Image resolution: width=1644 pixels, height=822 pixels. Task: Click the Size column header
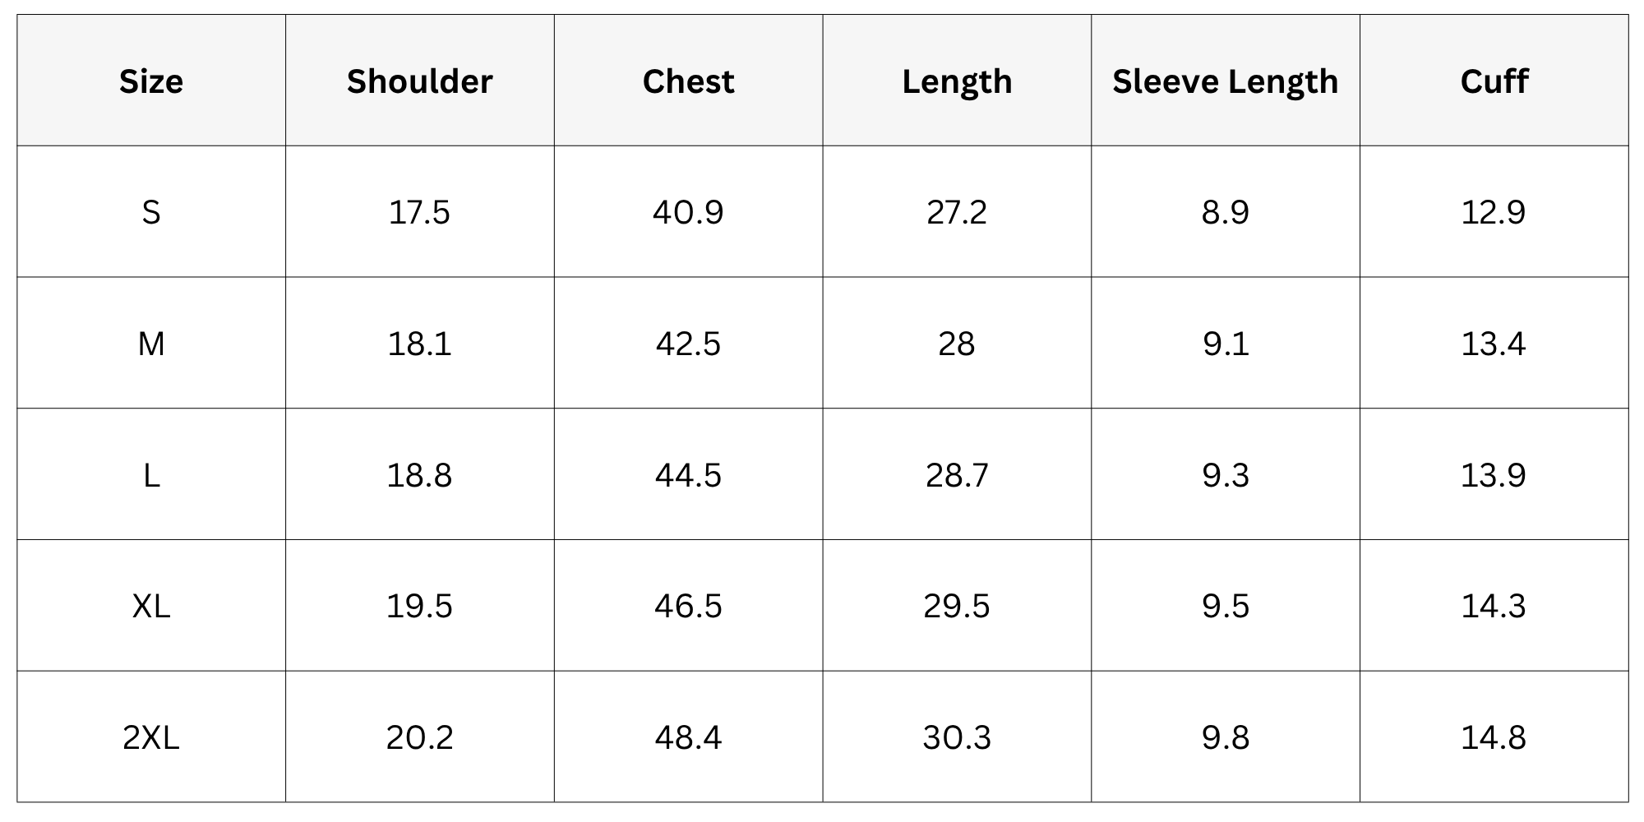point(151,81)
